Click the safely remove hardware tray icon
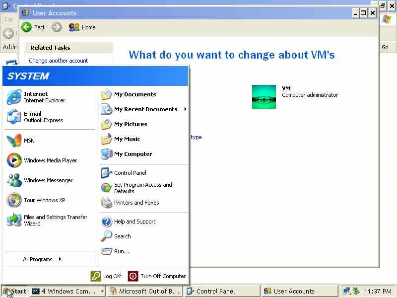The image size is (397, 298). tap(356, 291)
